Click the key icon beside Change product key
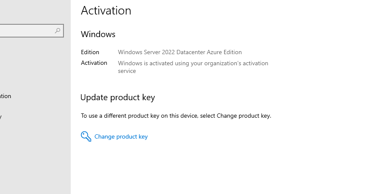 coord(86,136)
